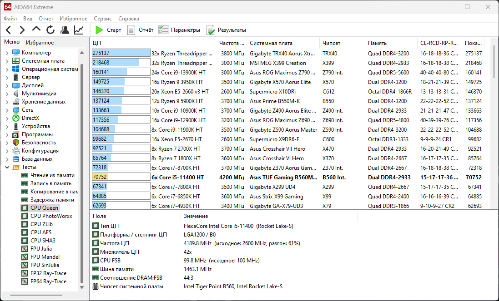Select the FP32 Ray-Trace test icon

click(24, 273)
